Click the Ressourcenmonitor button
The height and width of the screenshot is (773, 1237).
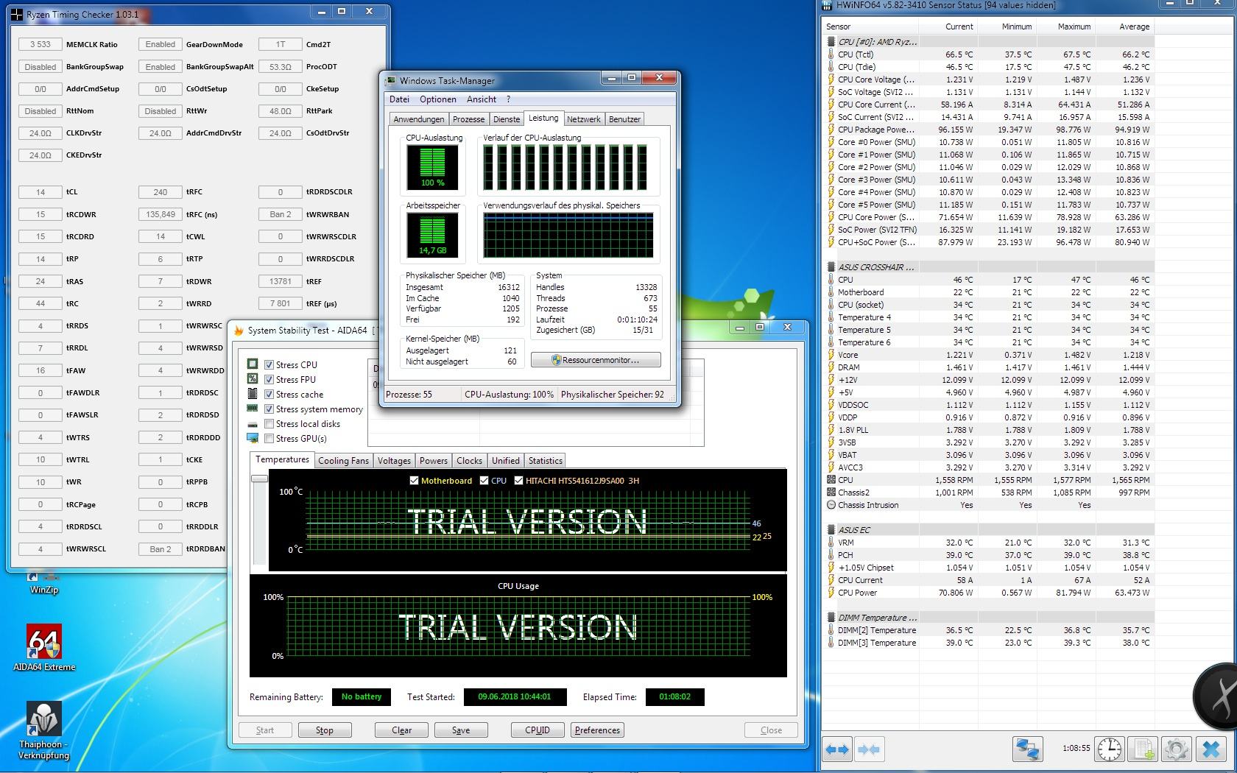pos(596,360)
